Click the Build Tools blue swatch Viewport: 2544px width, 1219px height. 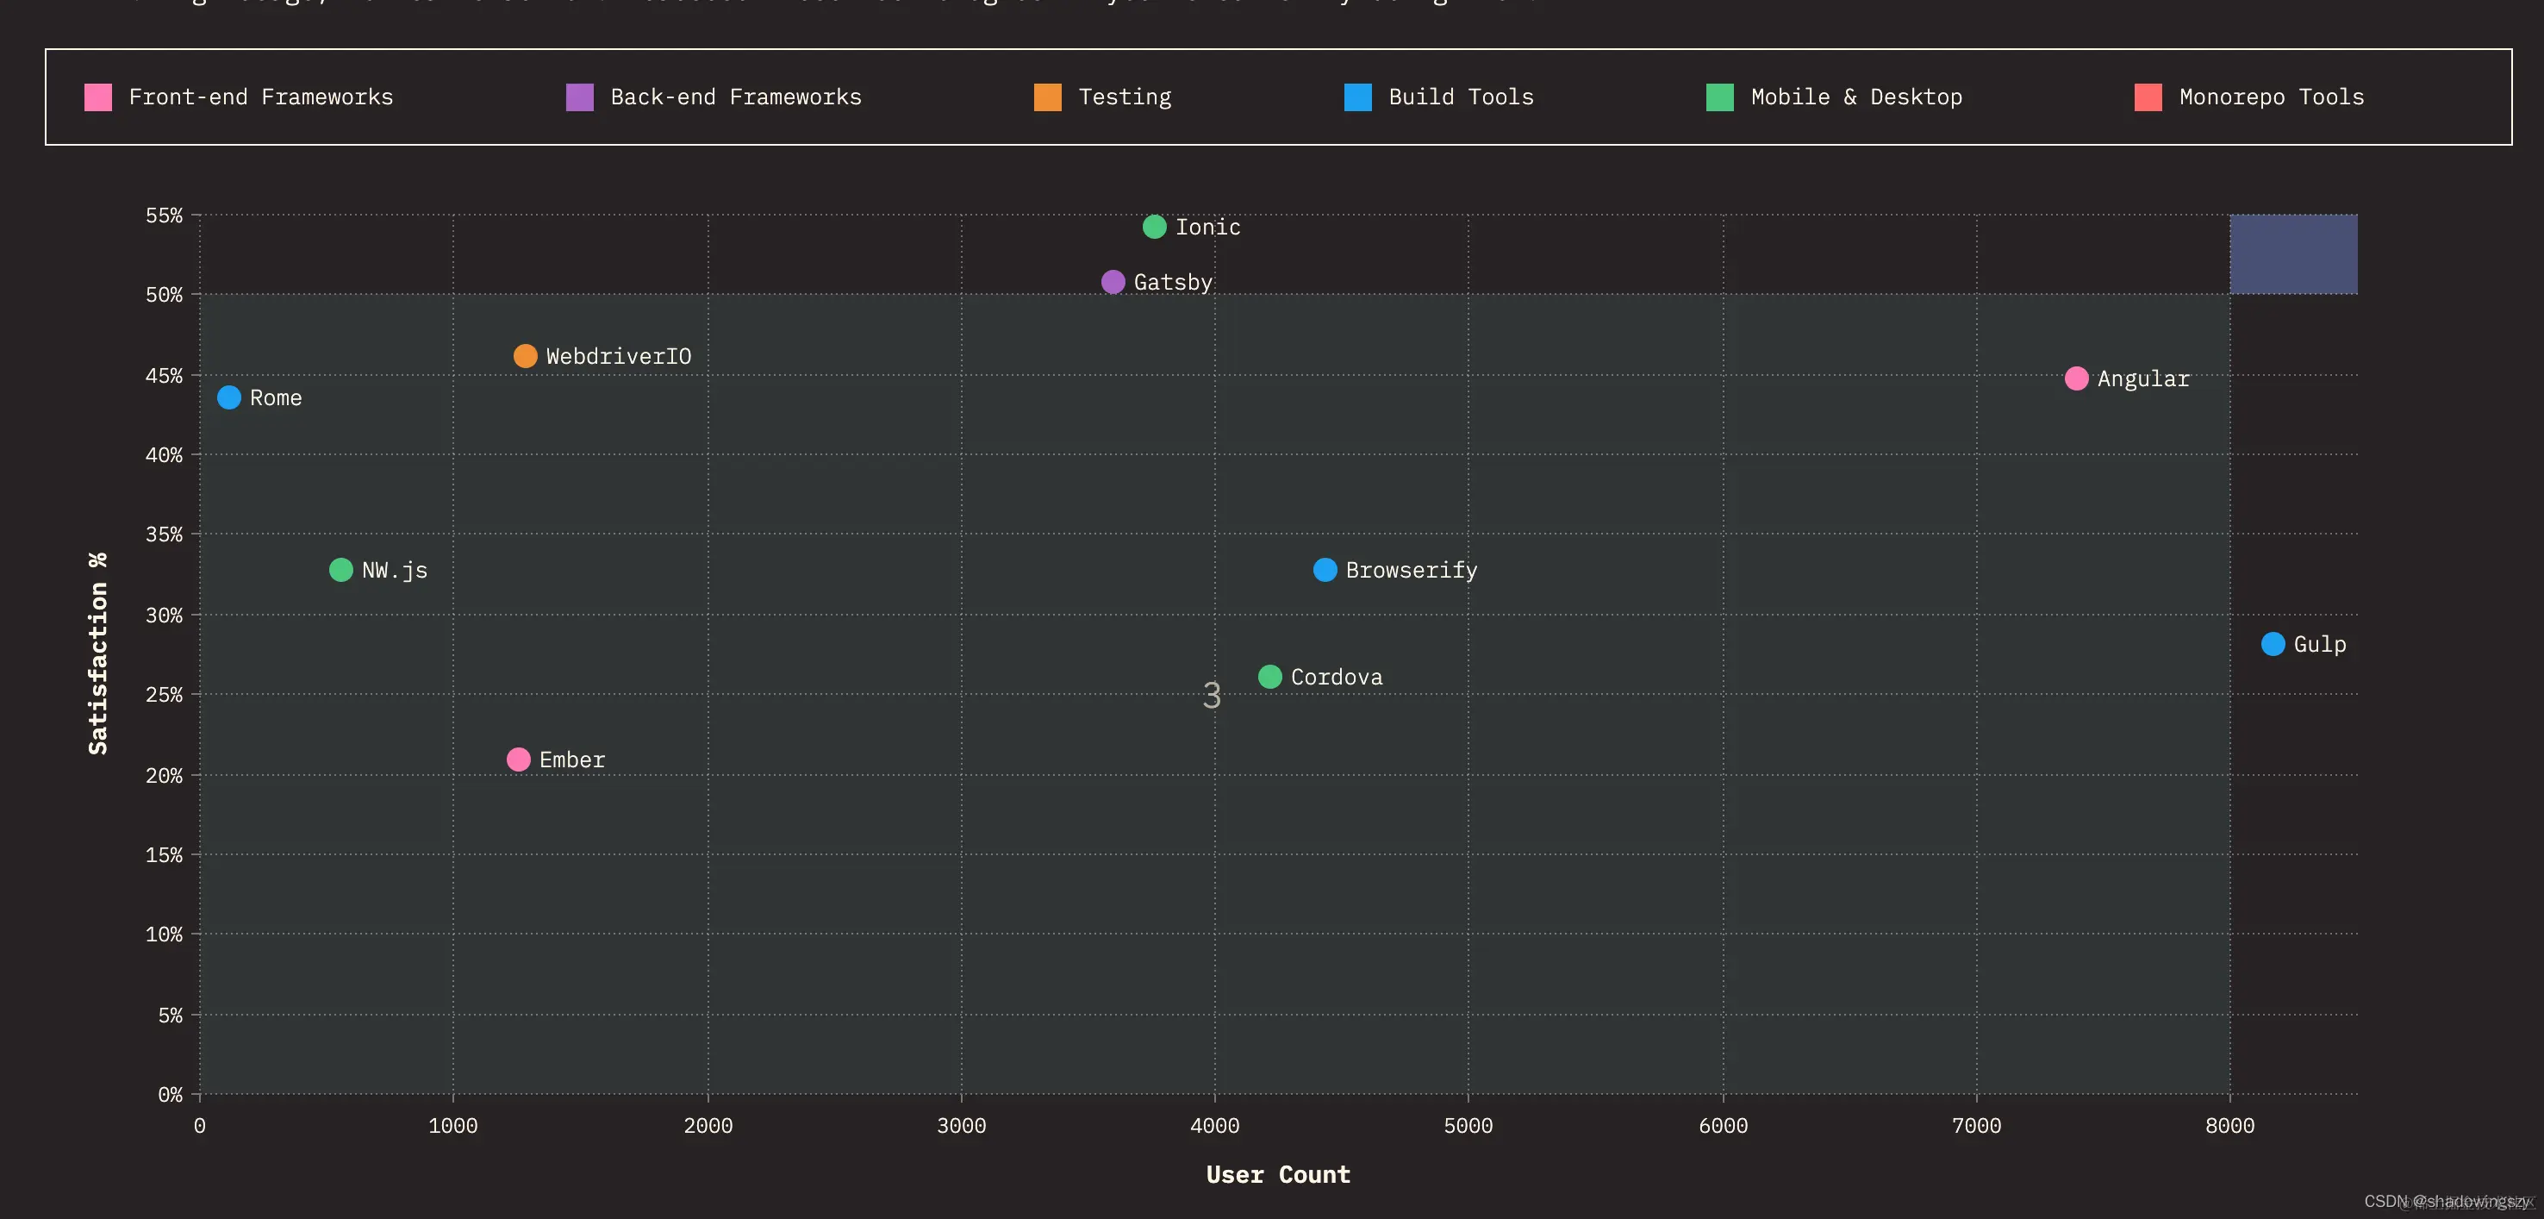pyautogui.click(x=1358, y=97)
